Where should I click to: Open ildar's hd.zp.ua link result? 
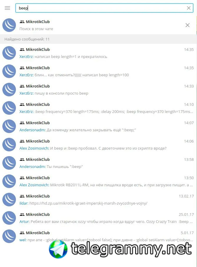[98, 200]
